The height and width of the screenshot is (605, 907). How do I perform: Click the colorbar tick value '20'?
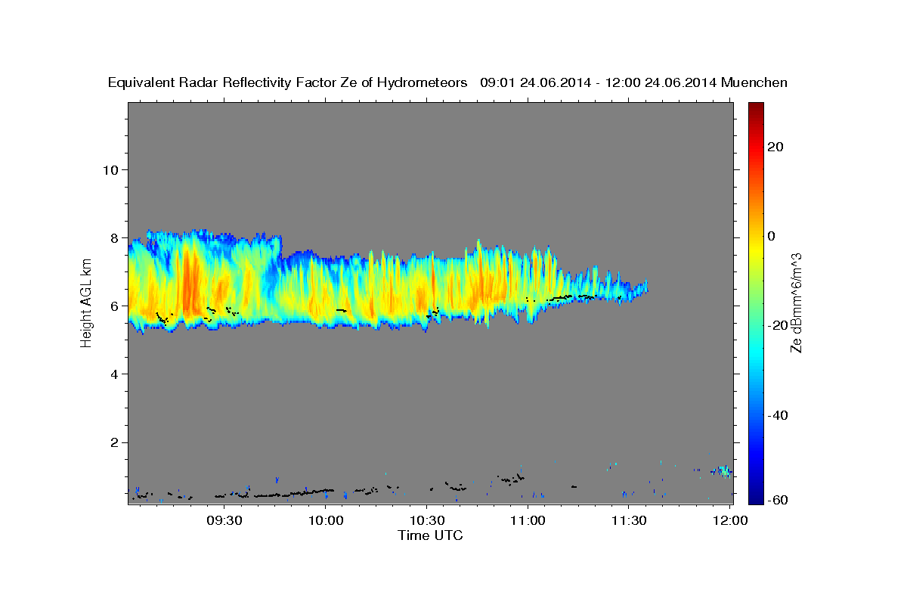pos(777,147)
